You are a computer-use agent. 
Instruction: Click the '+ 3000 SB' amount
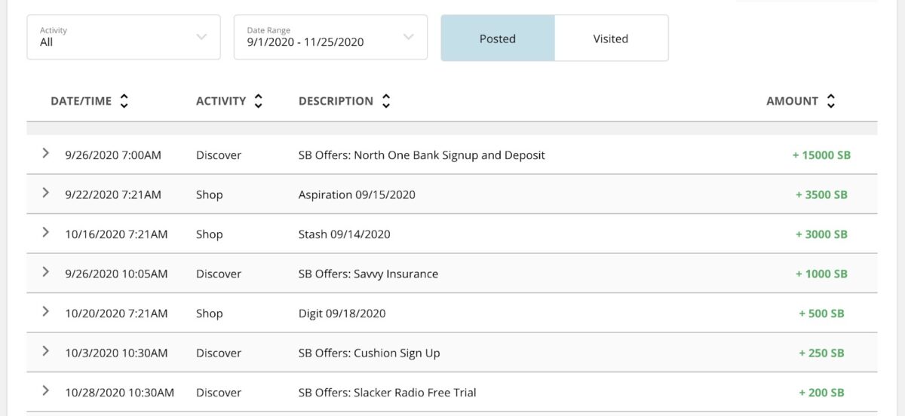(821, 234)
